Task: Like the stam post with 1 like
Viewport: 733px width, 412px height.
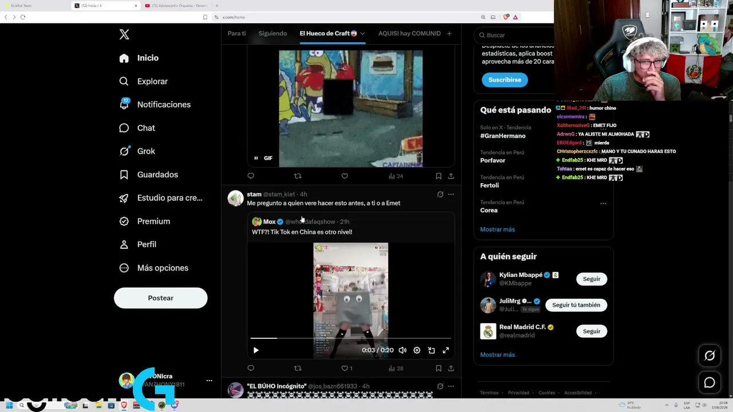Action: [347, 368]
